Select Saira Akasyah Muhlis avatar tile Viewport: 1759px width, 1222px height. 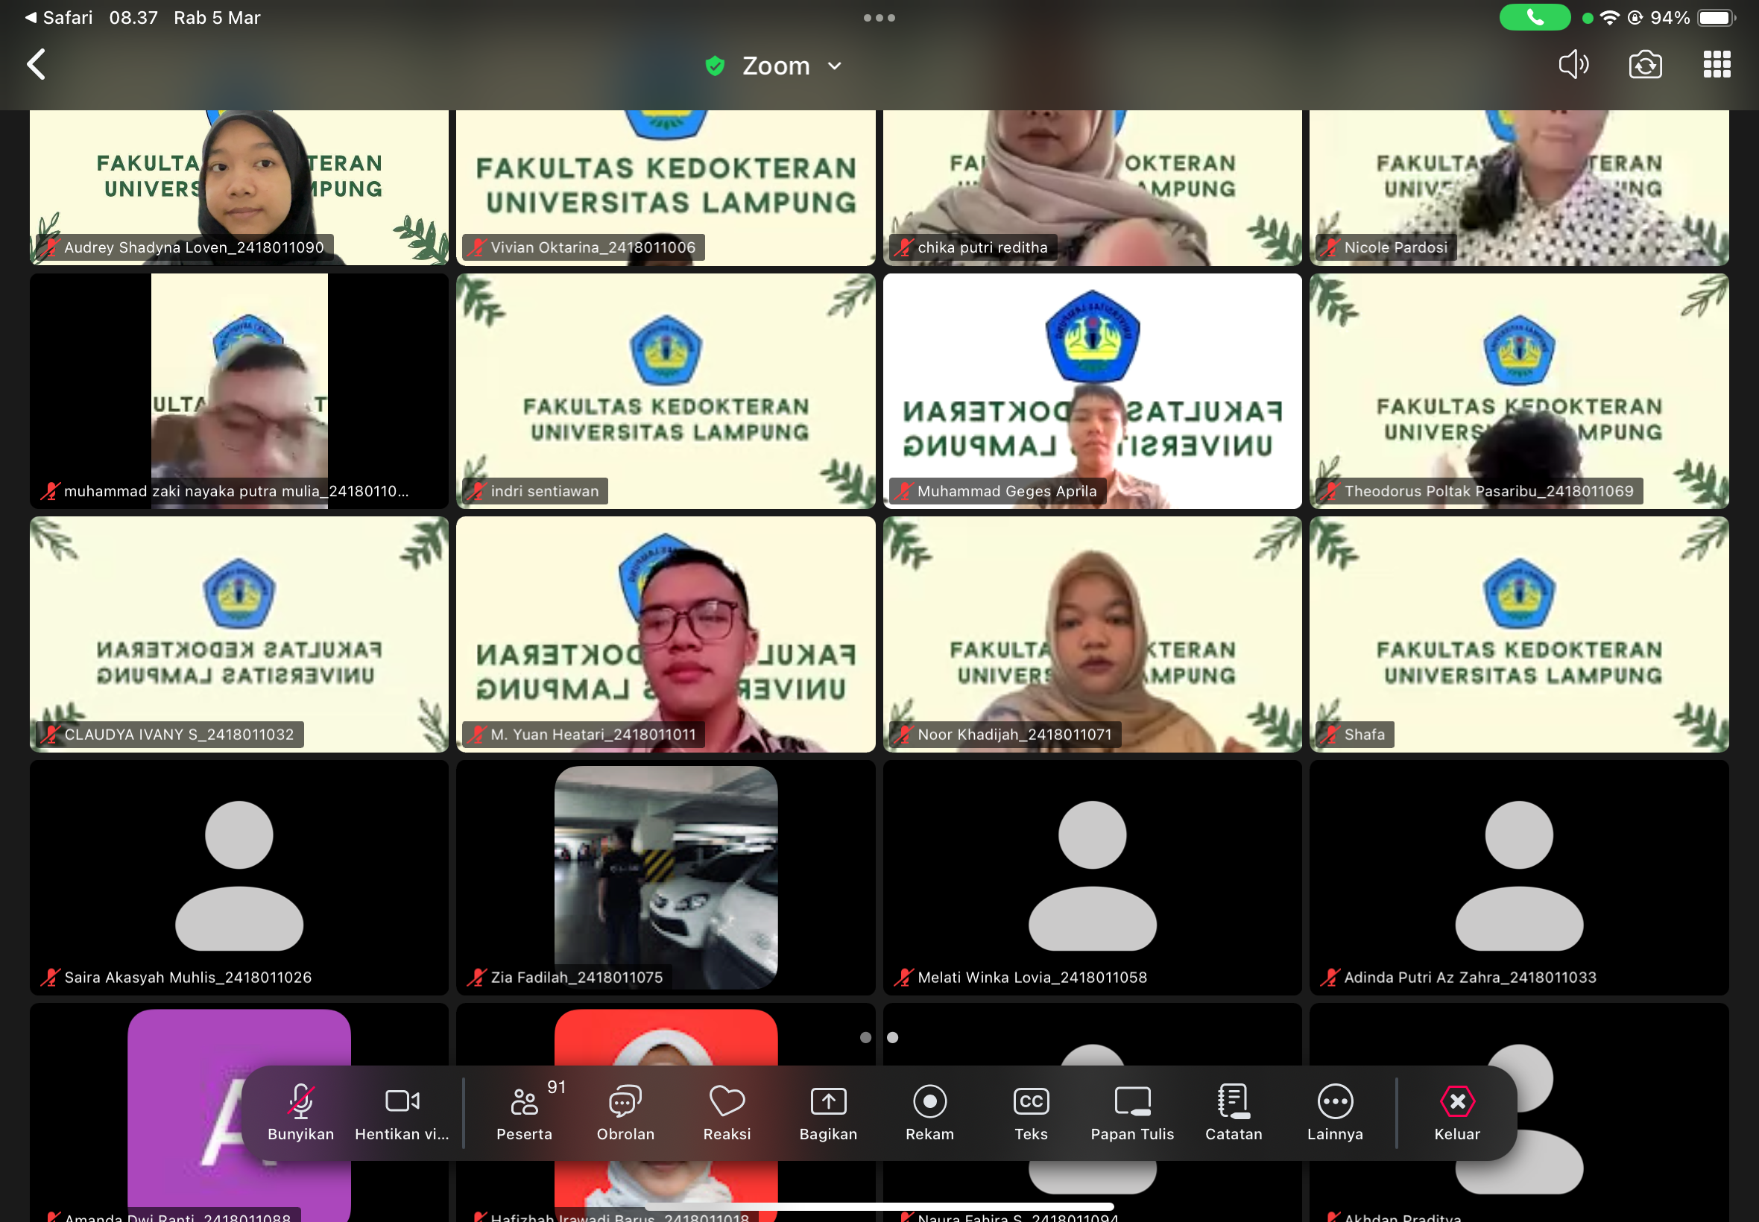point(239,878)
